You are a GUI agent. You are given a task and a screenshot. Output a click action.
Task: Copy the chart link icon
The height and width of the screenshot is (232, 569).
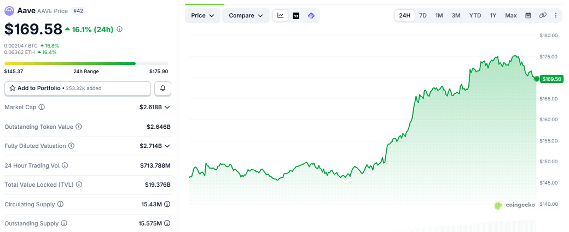(x=543, y=16)
